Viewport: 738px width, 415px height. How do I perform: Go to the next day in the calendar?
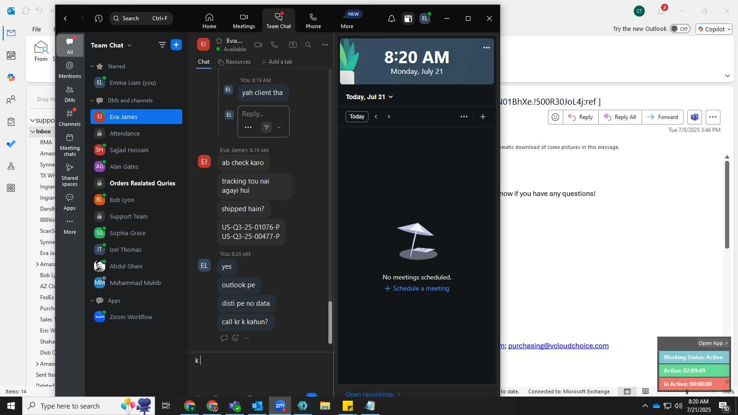(x=389, y=117)
